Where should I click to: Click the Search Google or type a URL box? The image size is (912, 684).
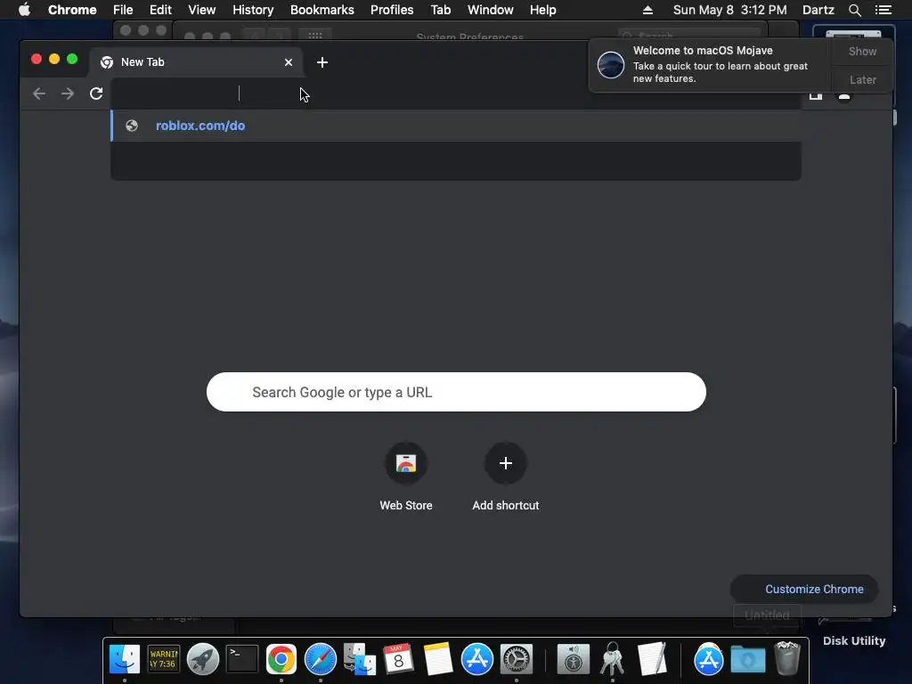456,392
